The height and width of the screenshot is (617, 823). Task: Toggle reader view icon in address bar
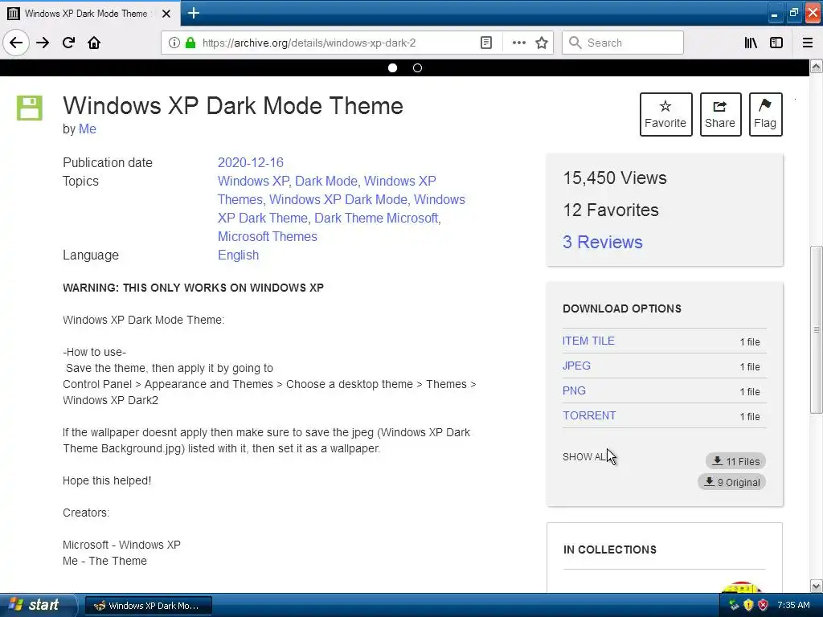point(486,43)
